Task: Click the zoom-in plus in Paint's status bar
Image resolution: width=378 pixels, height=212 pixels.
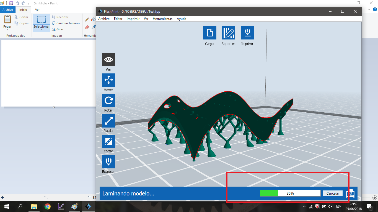Action: click(374, 197)
